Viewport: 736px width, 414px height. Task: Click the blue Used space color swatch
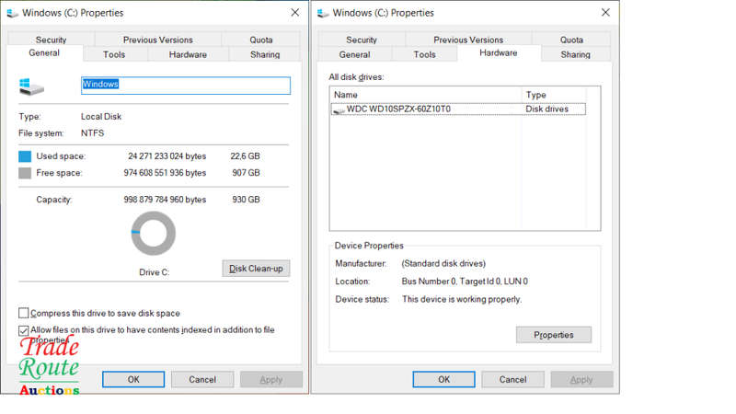click(25, 156)
